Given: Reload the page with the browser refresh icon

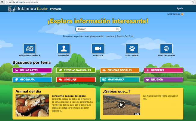Looking at the screenshot, I should [x=2, y=2].
